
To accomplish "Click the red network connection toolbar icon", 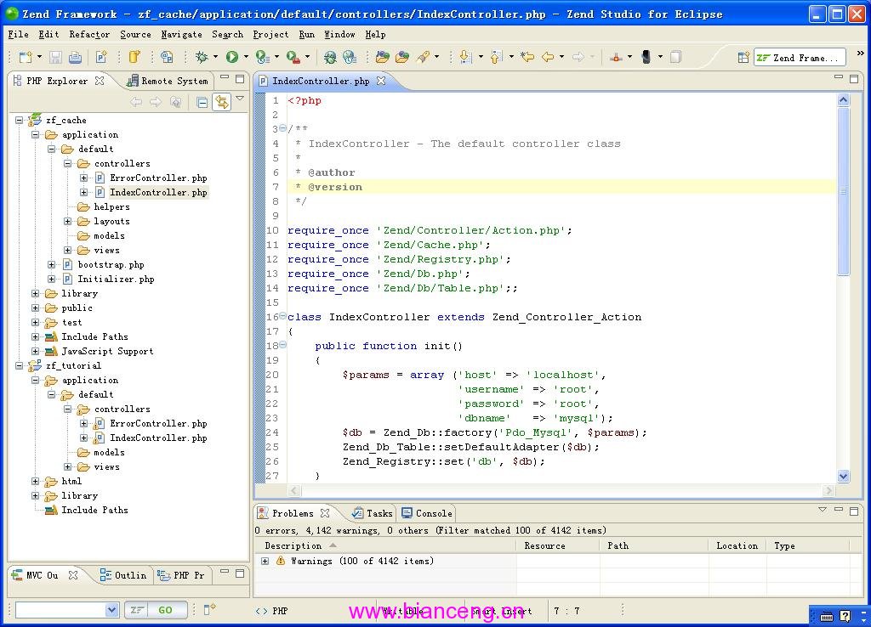I will (x=616, y=57).
